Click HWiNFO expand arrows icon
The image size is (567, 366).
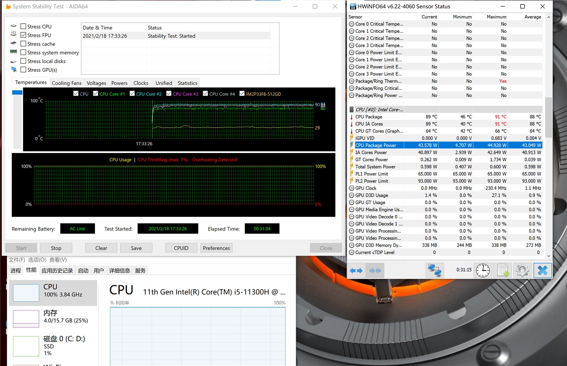tap(356, 271)
